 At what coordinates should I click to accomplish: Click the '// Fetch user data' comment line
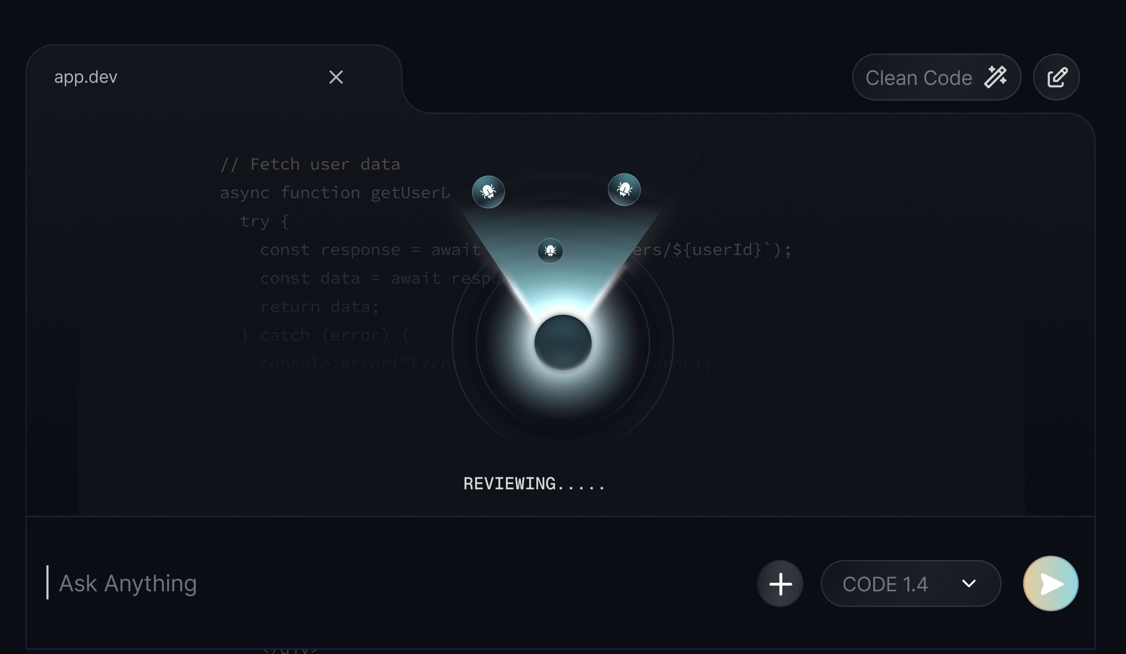(310, 164)
